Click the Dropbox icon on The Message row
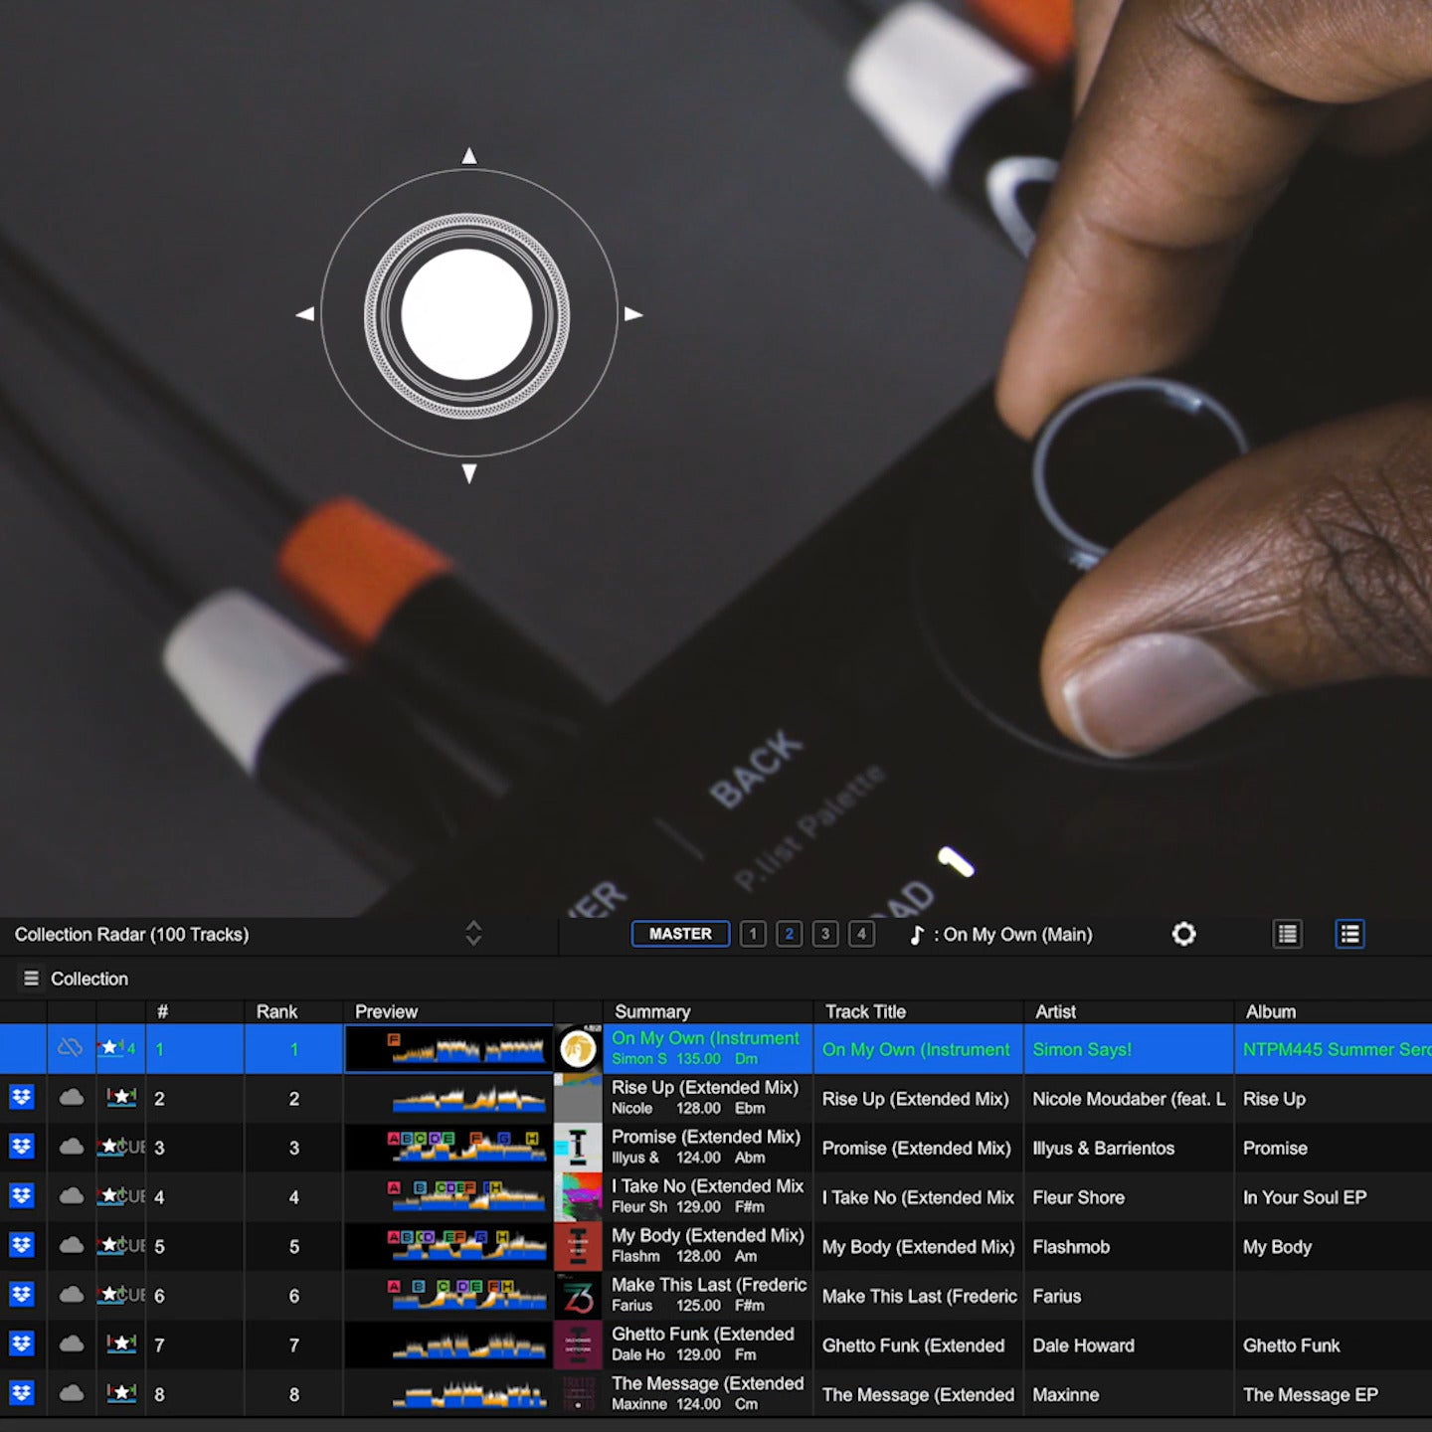 (22, 1393)
